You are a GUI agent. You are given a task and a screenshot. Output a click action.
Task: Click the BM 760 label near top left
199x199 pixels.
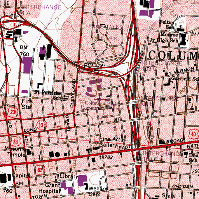click(x=24, y=51)
